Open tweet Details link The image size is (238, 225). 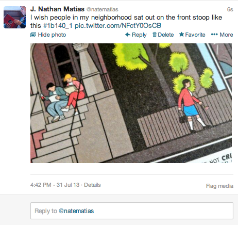[92, 185]
